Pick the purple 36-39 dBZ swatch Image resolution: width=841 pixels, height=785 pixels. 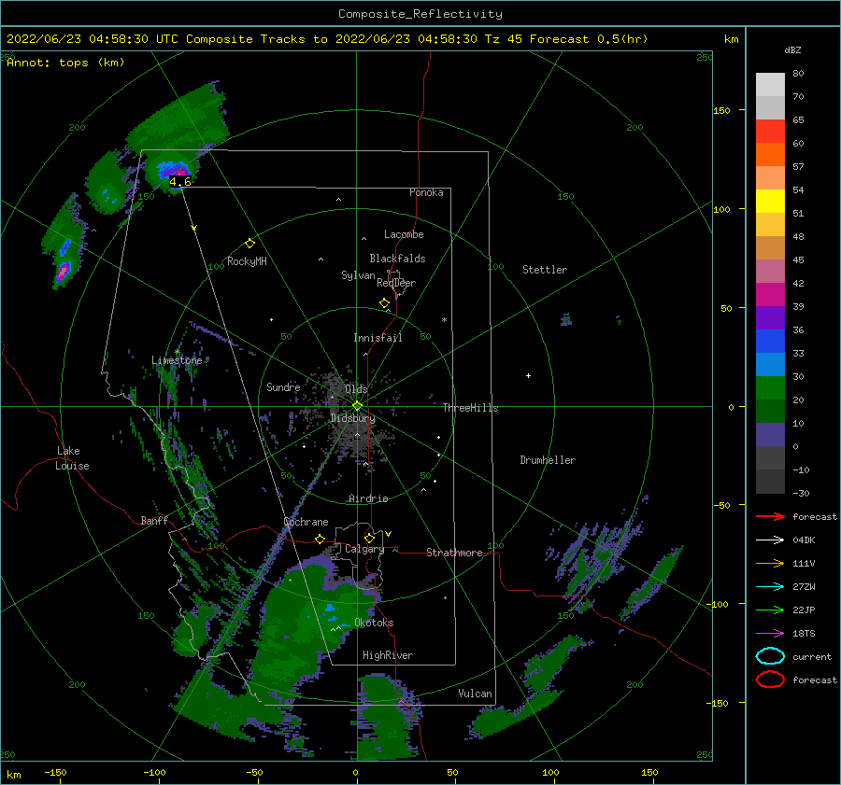(770, 318)
